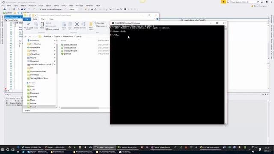The width and height of the screenshot is (274, 154).
Task: Click the Task View icon on taskbar
Action: coord(12,150)
